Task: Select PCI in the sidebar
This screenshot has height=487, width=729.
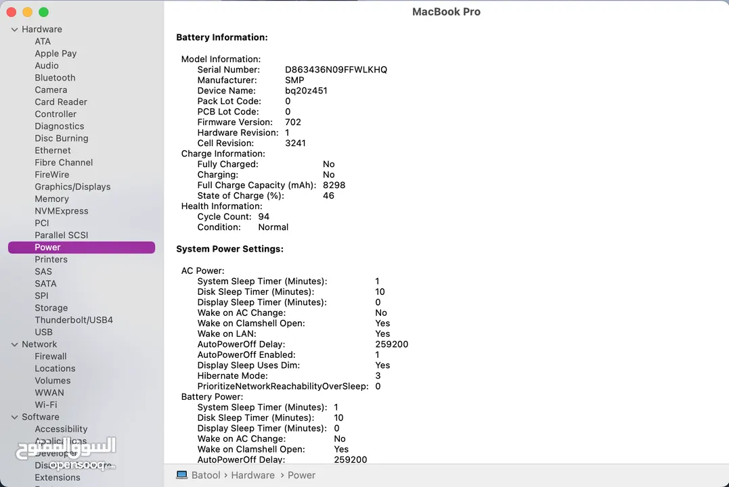Action: tap(42, 223)
